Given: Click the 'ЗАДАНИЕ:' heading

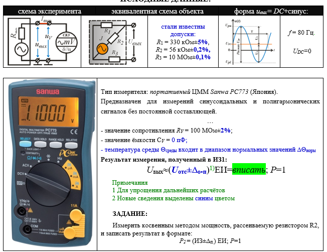Looking at the screenshot, I should 130,213.
